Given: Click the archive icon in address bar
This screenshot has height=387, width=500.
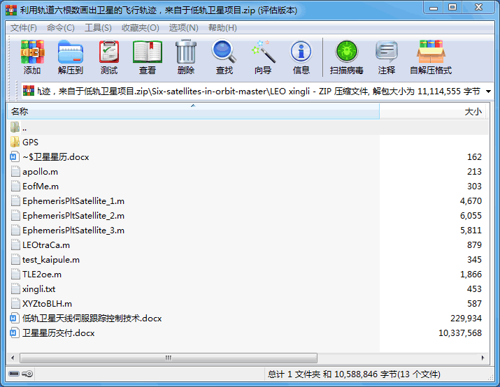Looking at the screenshot, I should click(29, 91).
